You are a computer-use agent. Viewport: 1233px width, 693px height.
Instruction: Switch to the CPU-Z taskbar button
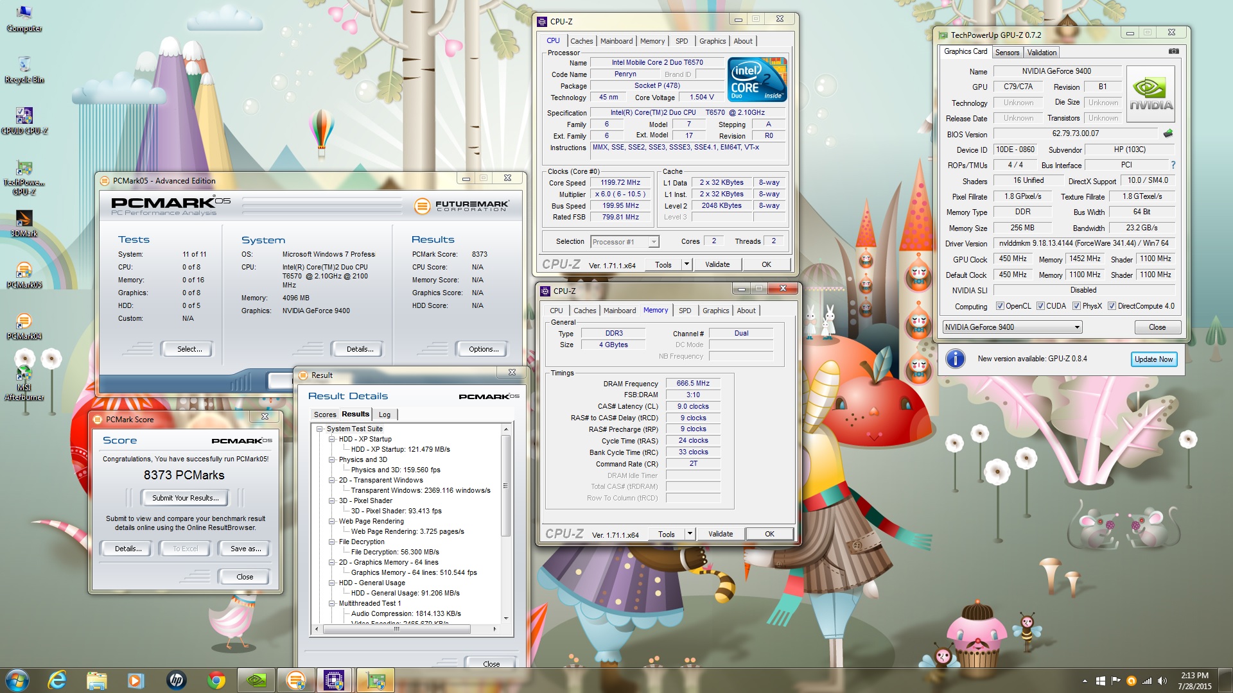tap(335, 680)
